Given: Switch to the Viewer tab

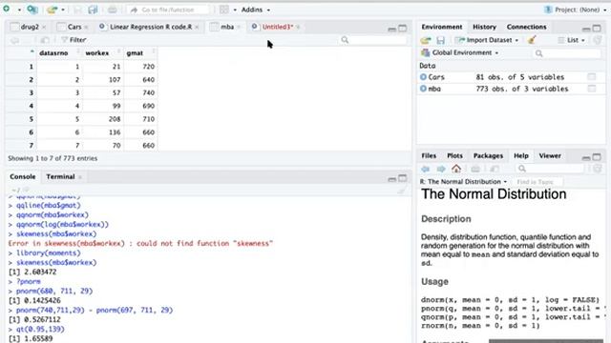Looking at the screenshot, I should coord(550,155).
